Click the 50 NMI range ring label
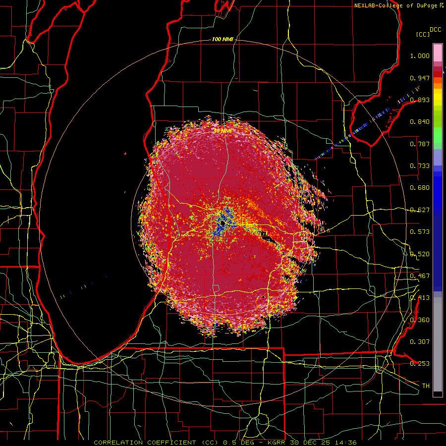 click(x=223, y=131)
